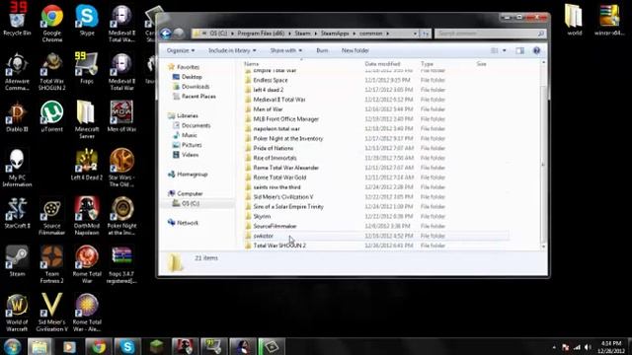Launch Men of War desktop shortcut
632x355 pixels.
[121, 116]
